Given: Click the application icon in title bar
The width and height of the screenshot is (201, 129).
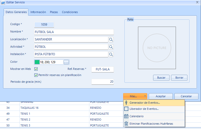Looking at the screenshot, I should point(3,2).
